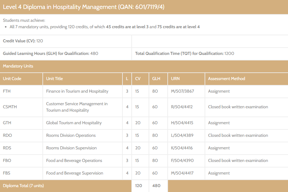Click the Global Tourism and Hospitality title
The width and height of the screenshot is (288, 192).
pyautogui.click(x=74, y=123)
